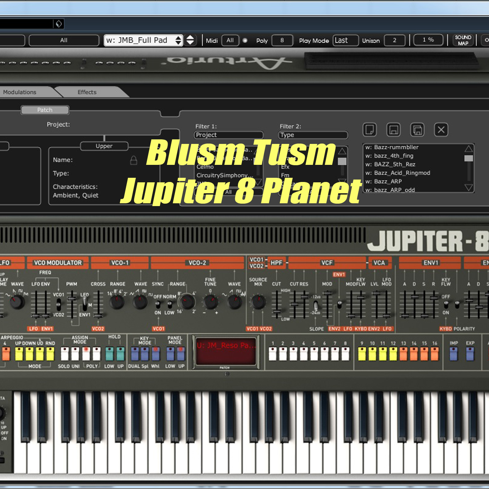The height and width of the screenshot is (489, 489).
Task: Click the Delete preset X icon
Action: coord(441,130)
